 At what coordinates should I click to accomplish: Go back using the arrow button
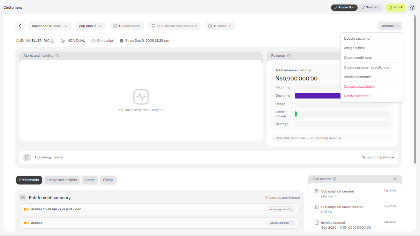click(x=20, y=26)
